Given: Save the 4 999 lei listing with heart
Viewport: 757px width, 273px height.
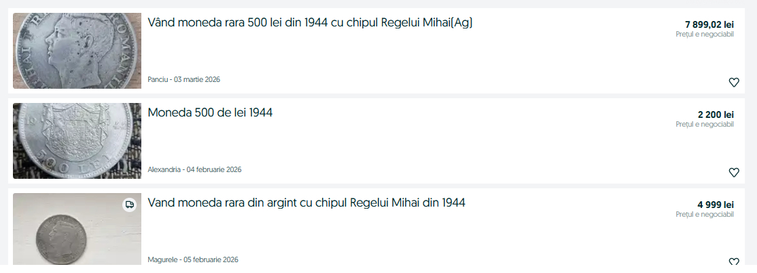Looking at the screenshot, I should tap(734, 262).
